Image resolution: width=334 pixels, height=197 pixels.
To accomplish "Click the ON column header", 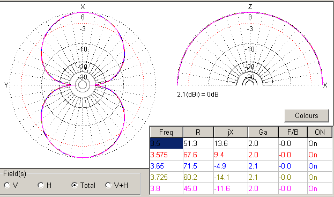I will coord(320,133).
